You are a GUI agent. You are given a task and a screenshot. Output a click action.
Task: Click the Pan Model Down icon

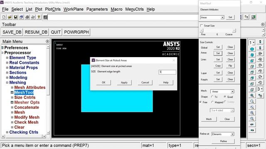click(x=260, y=48)
